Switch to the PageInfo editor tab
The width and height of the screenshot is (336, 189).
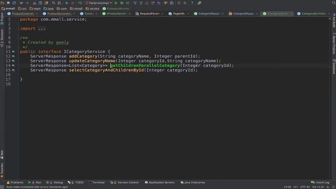pos(178,14)
